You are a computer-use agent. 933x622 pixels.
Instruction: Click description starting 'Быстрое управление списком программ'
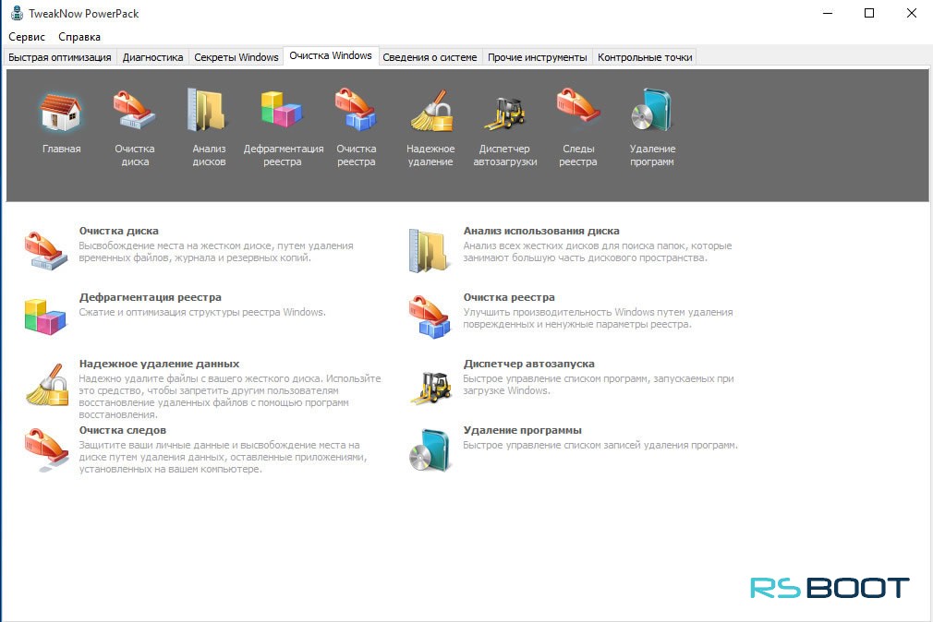click(599, 385)
